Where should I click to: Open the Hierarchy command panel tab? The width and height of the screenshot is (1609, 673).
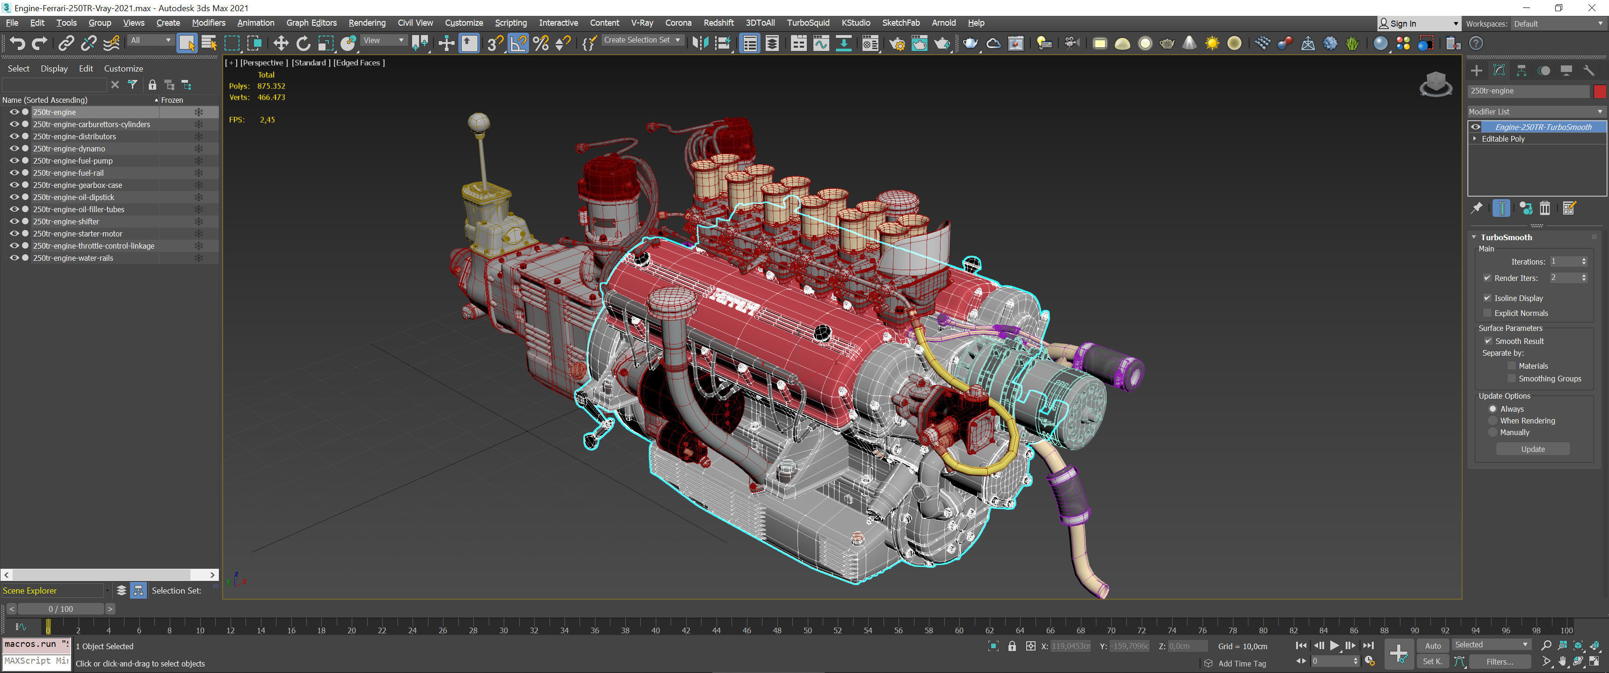1521,71
